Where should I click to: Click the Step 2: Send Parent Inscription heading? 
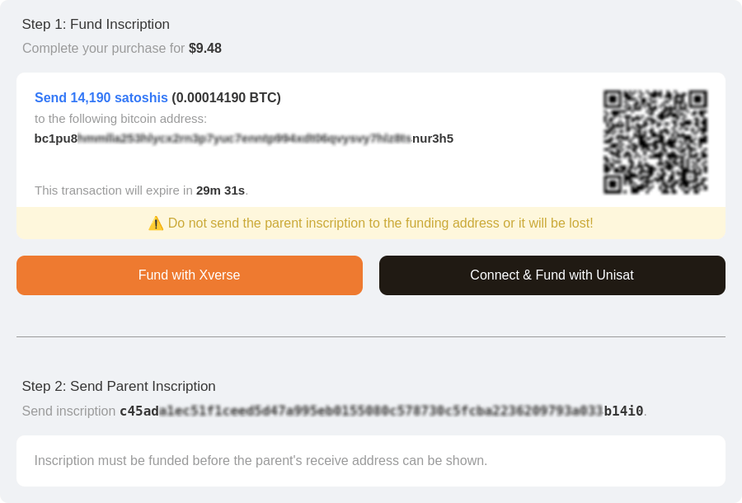119,386
